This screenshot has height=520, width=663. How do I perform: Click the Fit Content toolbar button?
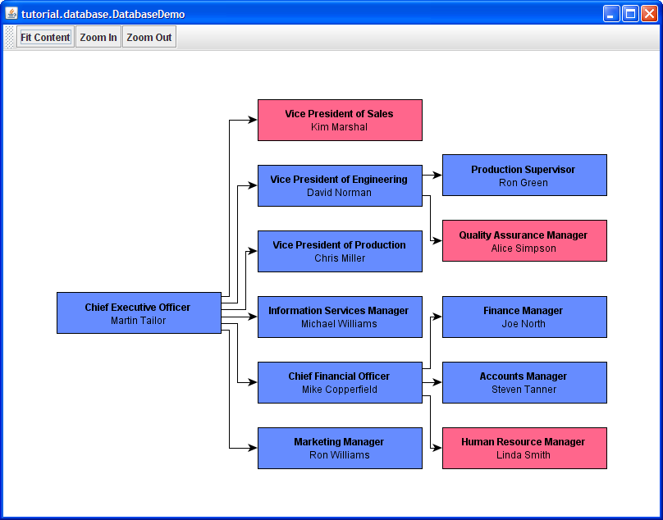[45, 38]
